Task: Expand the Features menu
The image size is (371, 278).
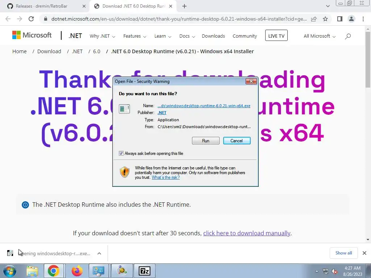Action: 135,36
